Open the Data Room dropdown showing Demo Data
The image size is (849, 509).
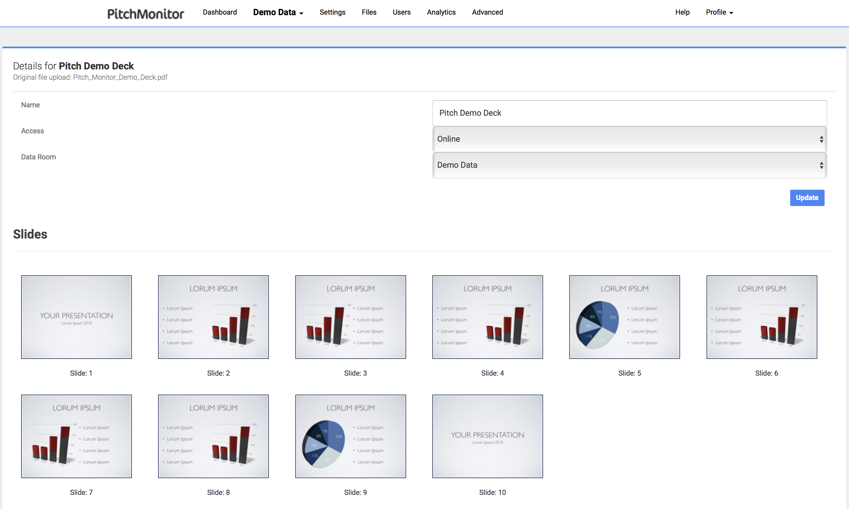click(629, 165)
